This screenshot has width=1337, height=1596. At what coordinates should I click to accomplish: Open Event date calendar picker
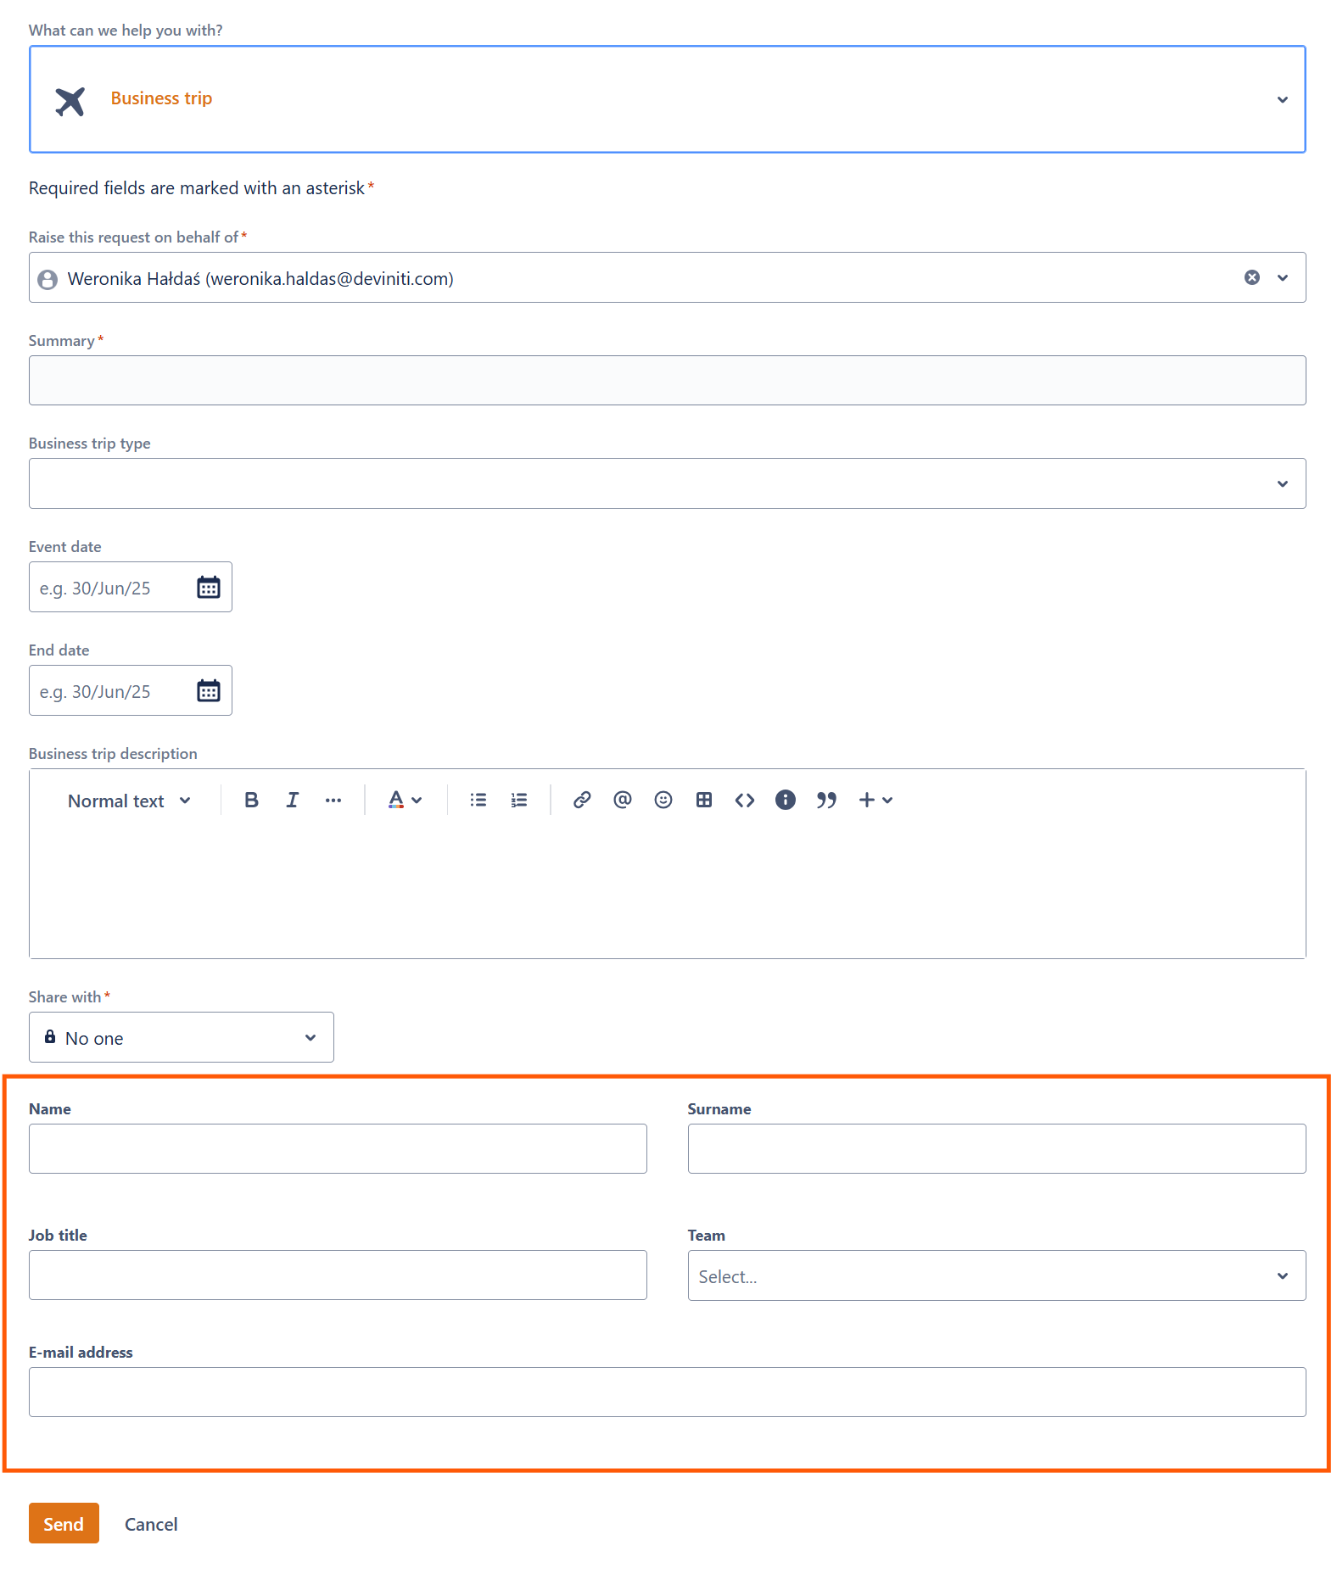[x=209, y=587]
